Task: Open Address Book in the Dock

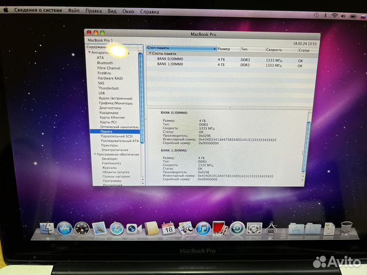Action: tap(151, 228)
